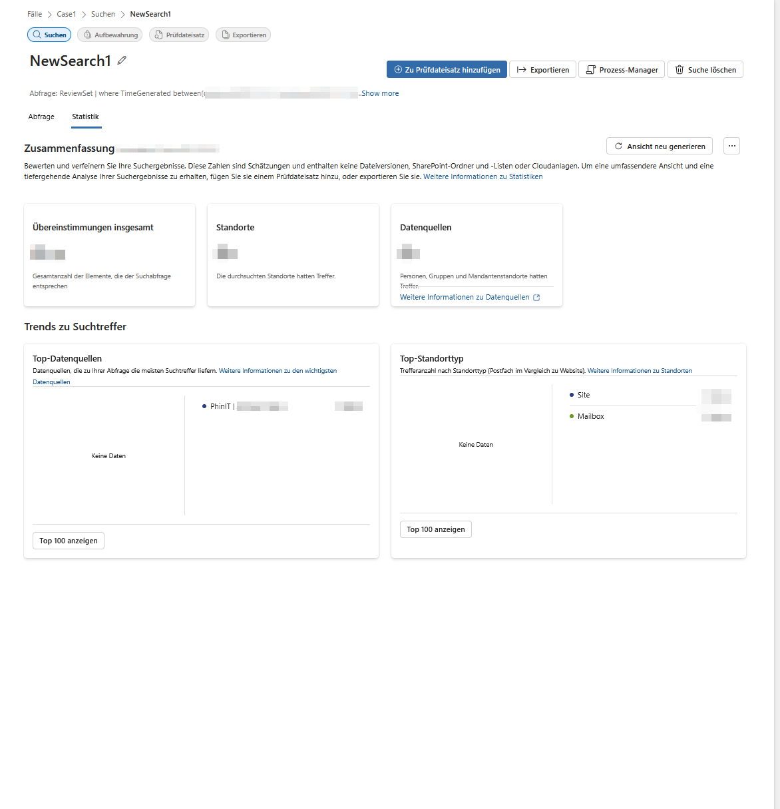Viewport: 780px width, 809px height.
Task: Show Top 100 in Top-Standorttyp card
Action: 436,529
